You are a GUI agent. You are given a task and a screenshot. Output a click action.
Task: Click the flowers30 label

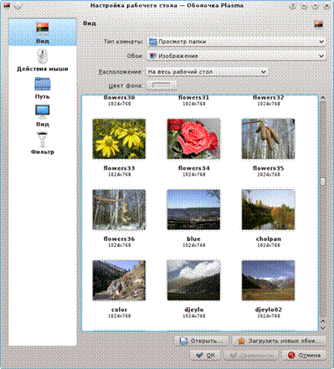tap(119, 98)
